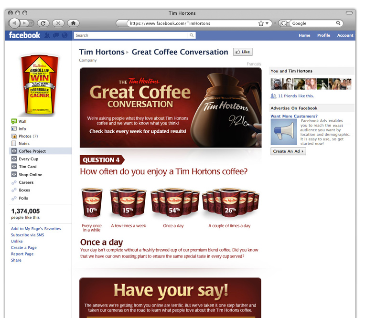The width and height of the screenshot is (365, 318).
Task: Click the Careers icon in sidebar
Action: 14,182
